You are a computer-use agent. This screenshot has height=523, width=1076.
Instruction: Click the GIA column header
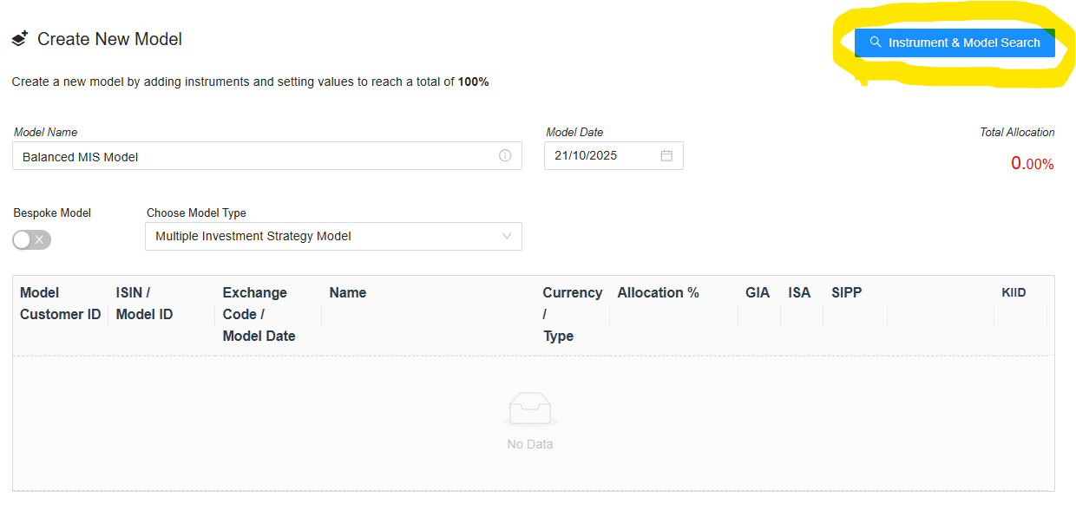(x=758, y=293)
